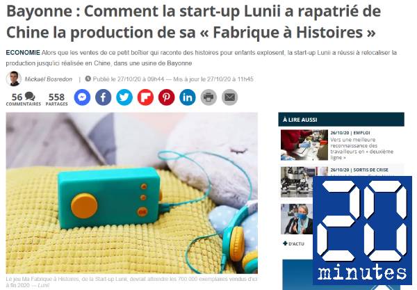Image resolution: width=417 pixels, height=290 pixels.
Task: Share article on LinkedIn
Action: pos(188,97)
